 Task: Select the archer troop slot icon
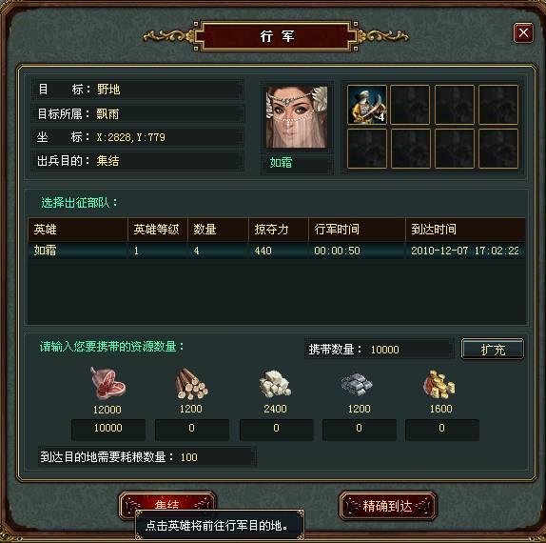(367, 105)
